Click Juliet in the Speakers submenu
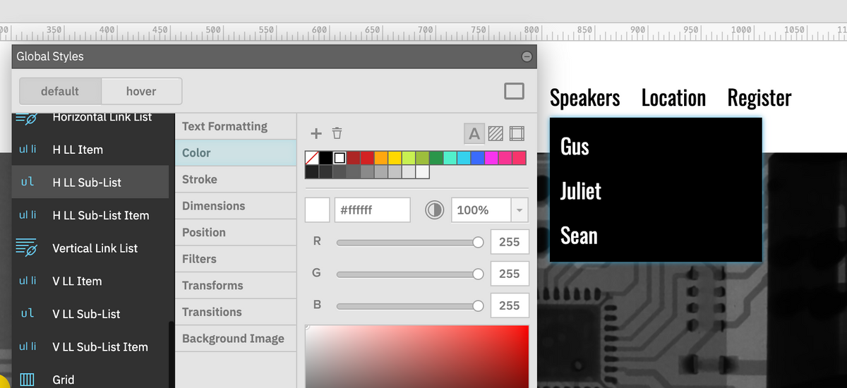Screen dimensions: 847x388 [581, 191]
